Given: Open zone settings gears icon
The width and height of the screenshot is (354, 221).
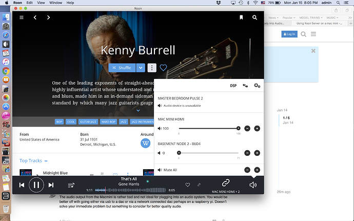Looking at the screenshot, I should pyautogui.click(x=257, y=86).
